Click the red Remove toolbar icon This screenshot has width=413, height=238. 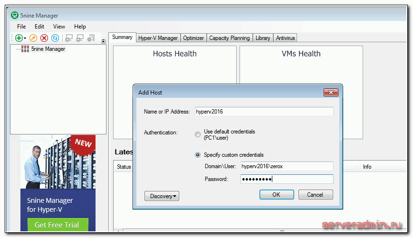tap(44, 38)
